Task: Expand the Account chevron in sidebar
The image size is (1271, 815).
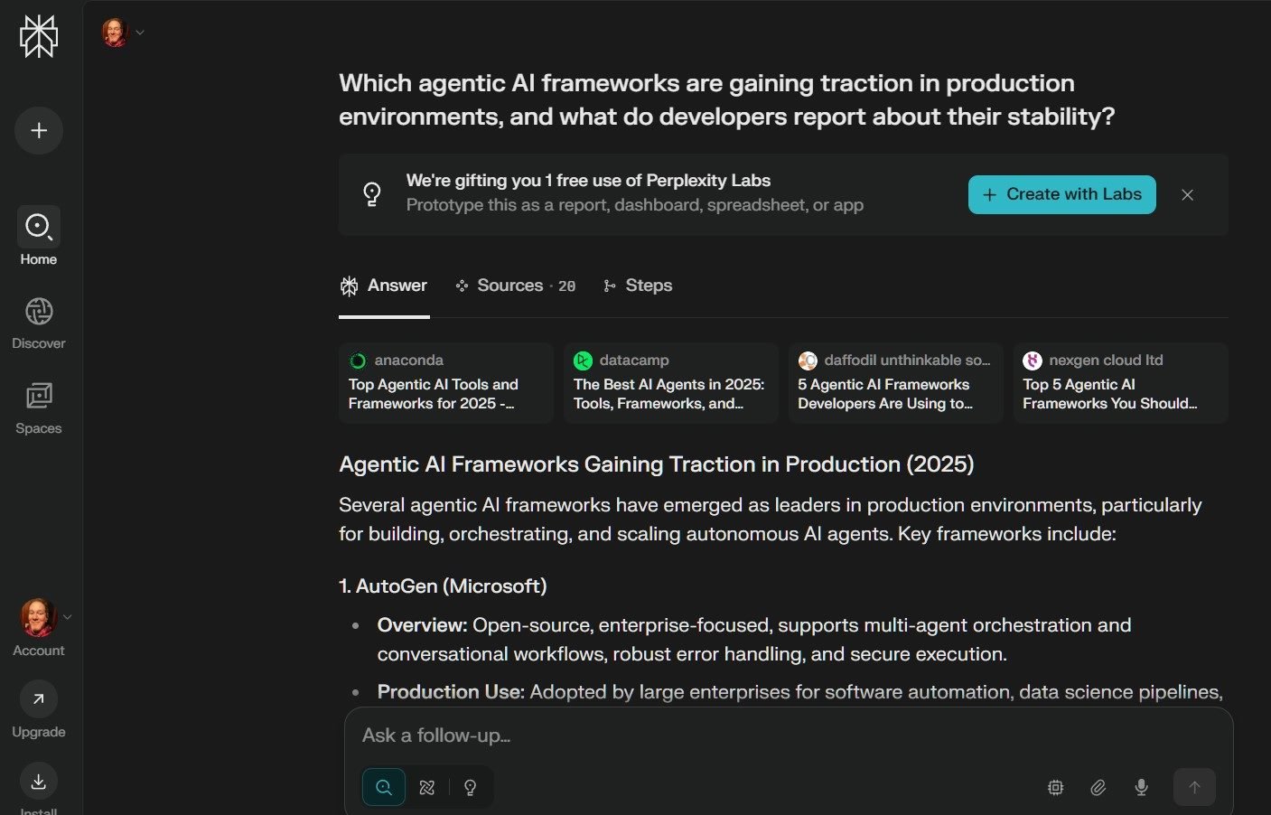Action: [67, 617]
